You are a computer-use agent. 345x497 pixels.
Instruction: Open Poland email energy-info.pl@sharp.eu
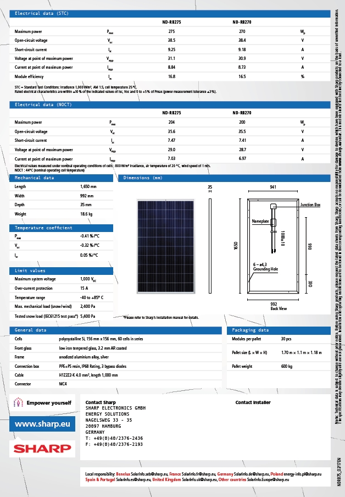[303, 474]
